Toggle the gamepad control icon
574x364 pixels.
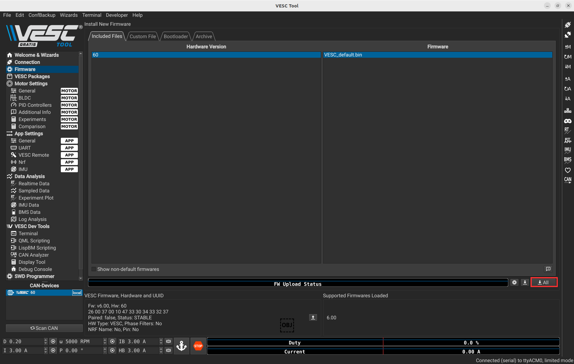coord(567,121)
